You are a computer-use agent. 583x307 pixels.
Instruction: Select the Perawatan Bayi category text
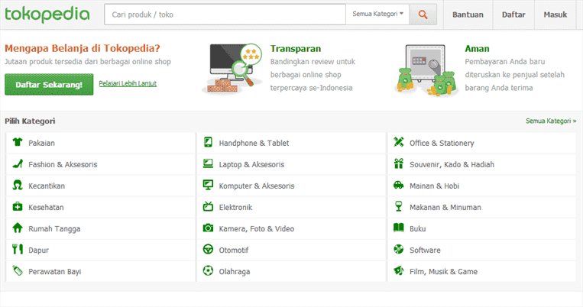55,272
